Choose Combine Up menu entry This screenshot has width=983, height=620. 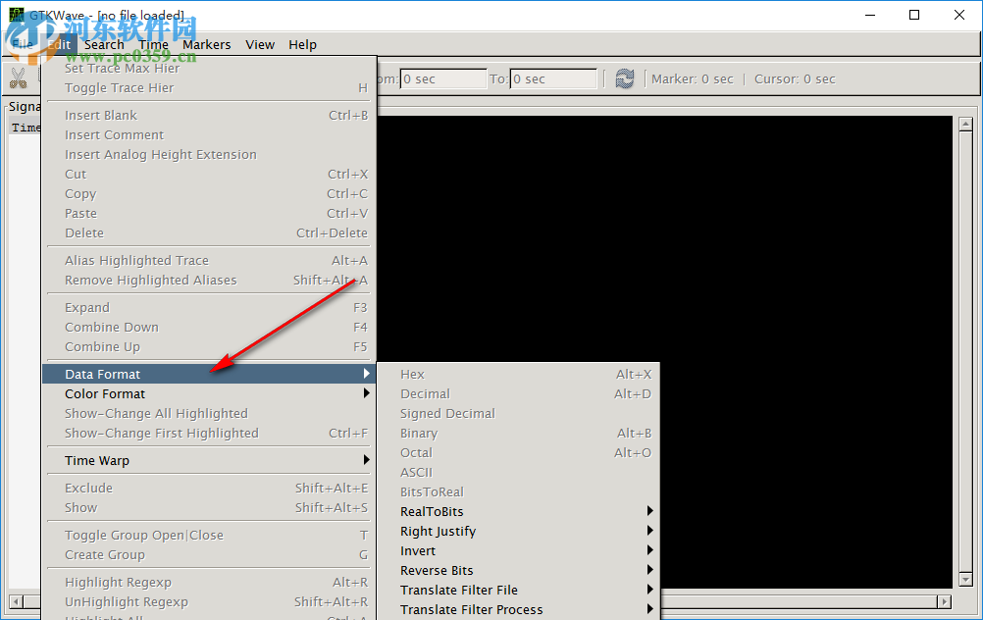(x=209, y=346)
